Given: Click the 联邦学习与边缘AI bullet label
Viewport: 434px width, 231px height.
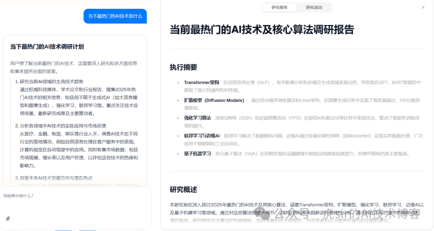Looking at the screenshot, I should click(x=202, y=136).
